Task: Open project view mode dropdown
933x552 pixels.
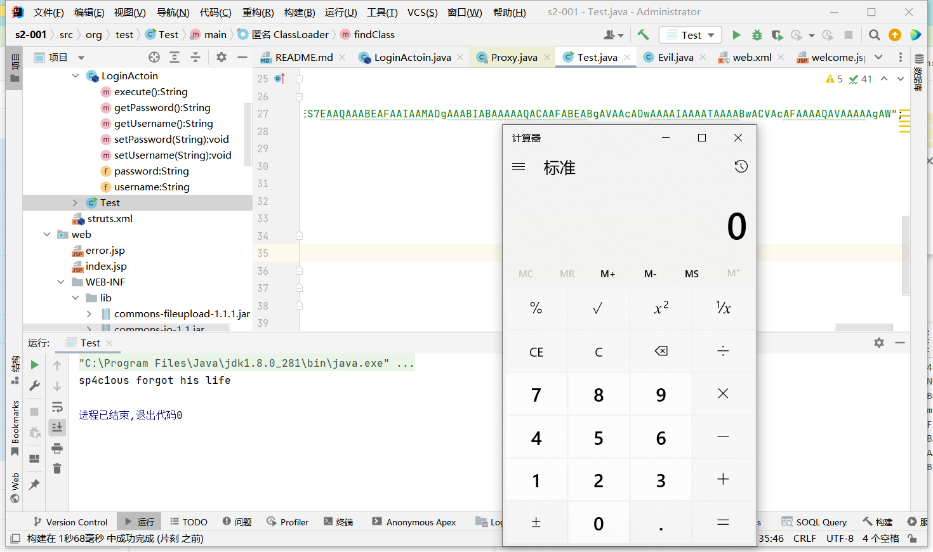Action: click(x=81, y=58)
